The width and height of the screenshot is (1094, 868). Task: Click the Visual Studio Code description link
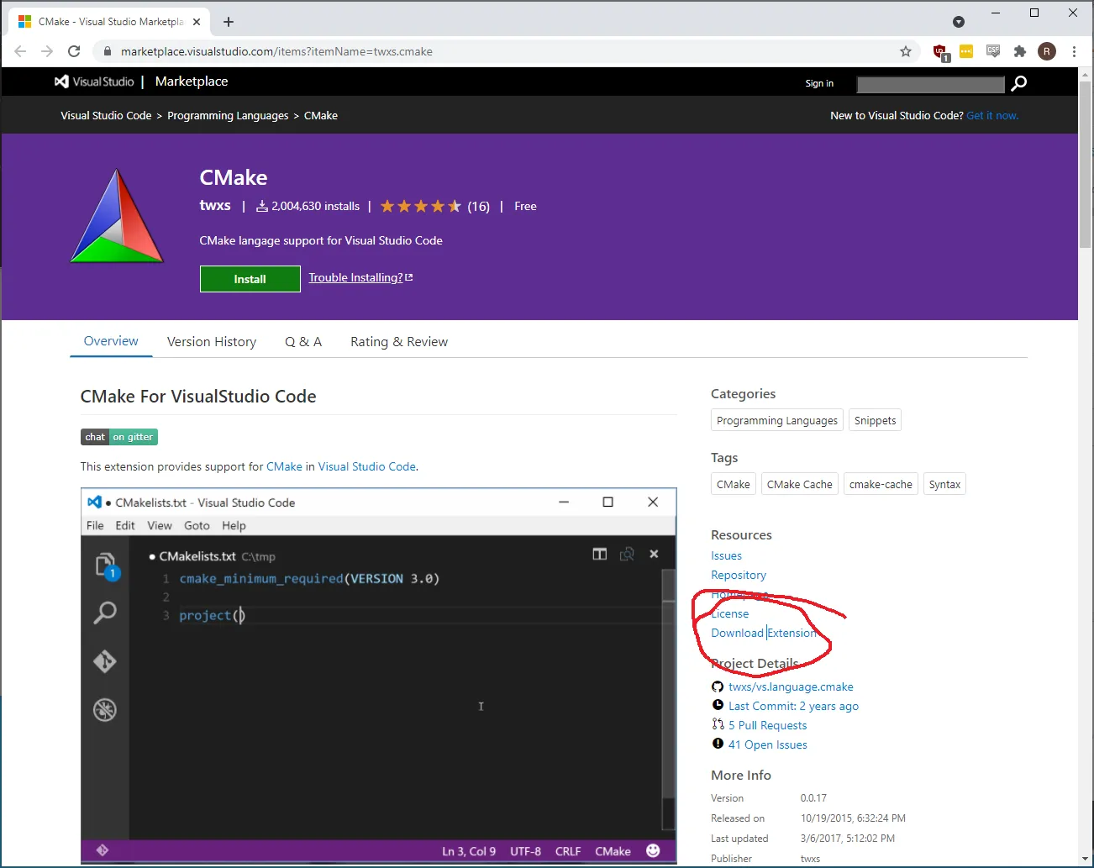pyautogui.click(x=366, y=467)
